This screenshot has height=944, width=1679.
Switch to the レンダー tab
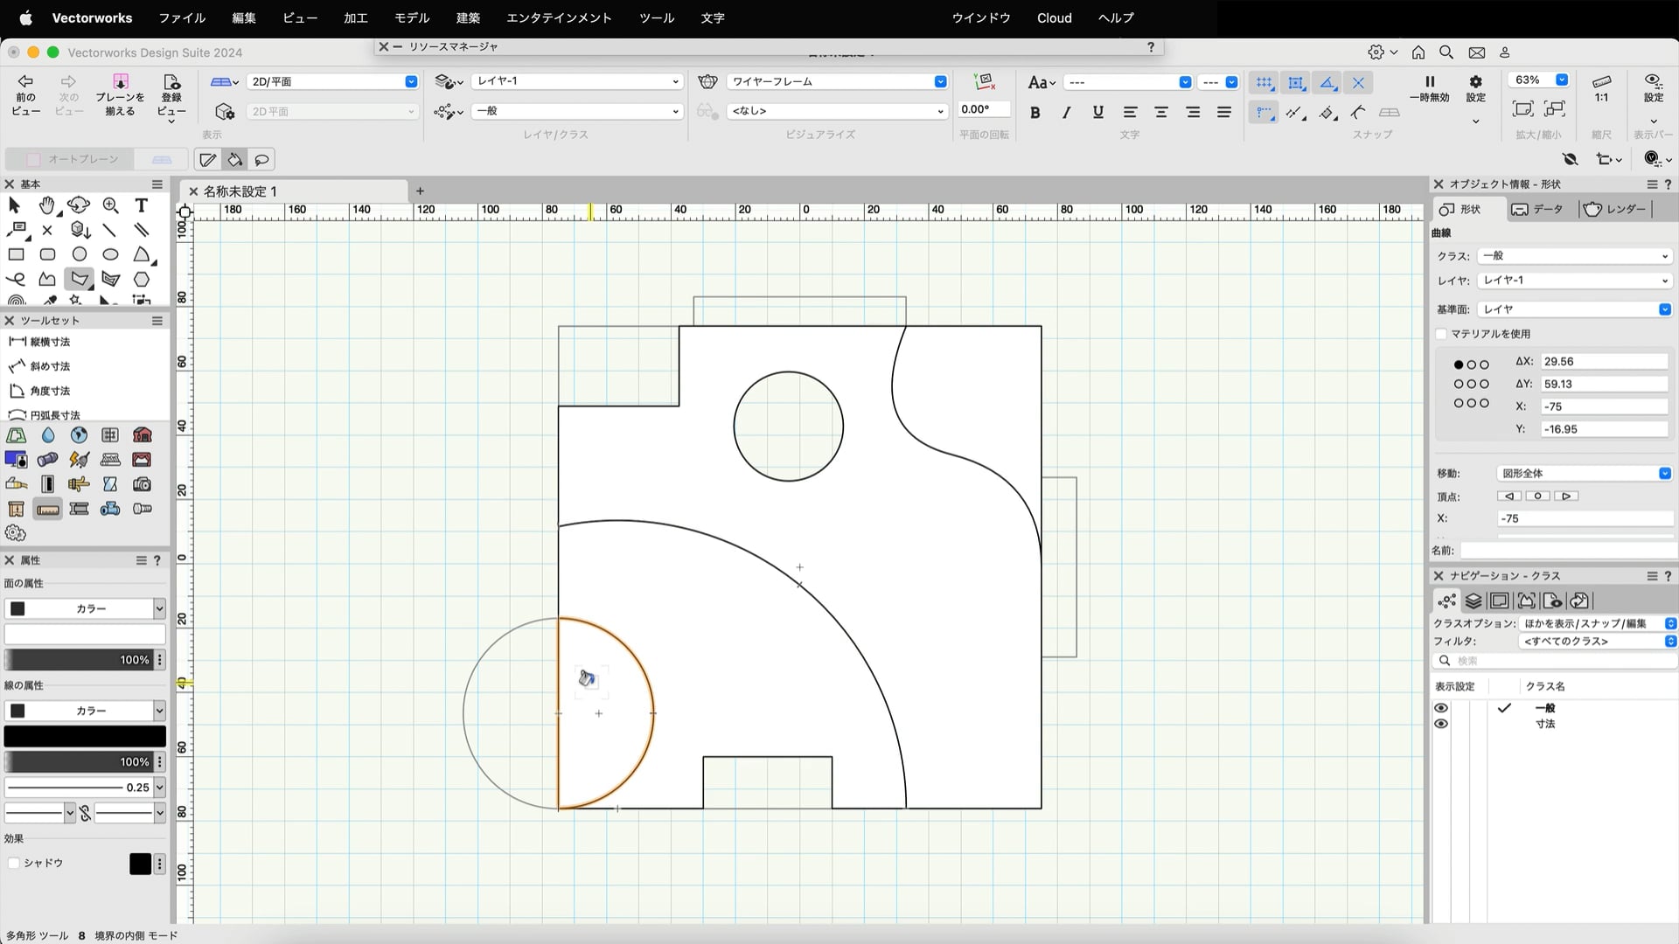coord(1616,209)
